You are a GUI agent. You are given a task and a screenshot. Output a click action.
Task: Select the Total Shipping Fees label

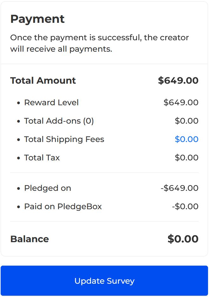(x=64, y=139)
